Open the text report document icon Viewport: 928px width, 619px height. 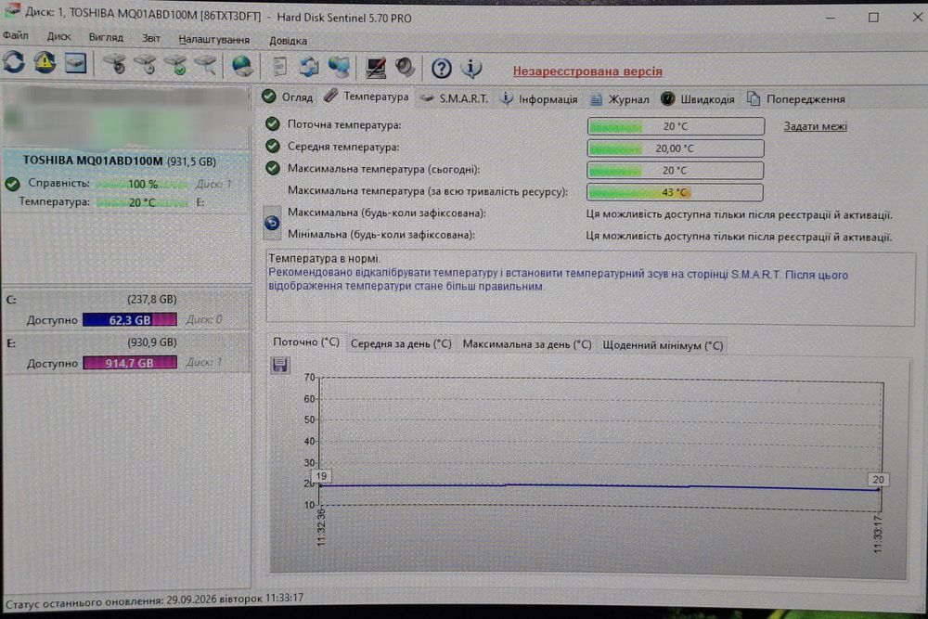pos(279,67)
